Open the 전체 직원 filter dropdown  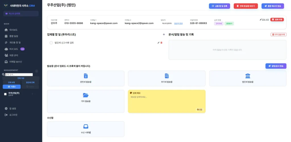[x=21, y=78]
